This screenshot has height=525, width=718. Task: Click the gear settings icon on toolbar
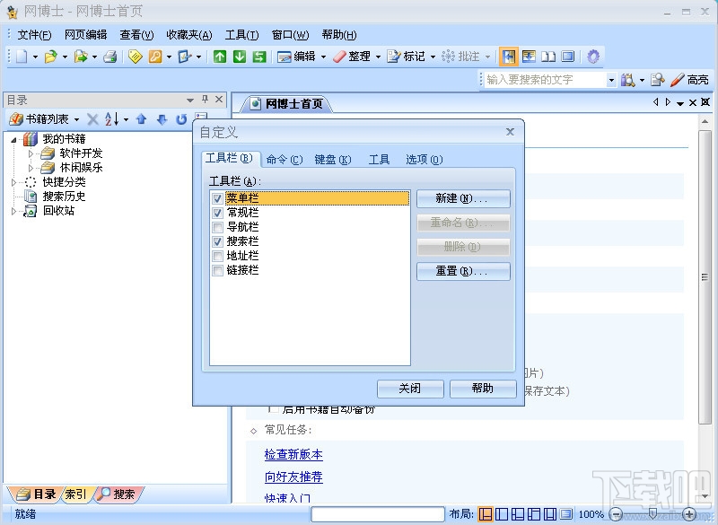pyautogui.click(x=592, y=56)
